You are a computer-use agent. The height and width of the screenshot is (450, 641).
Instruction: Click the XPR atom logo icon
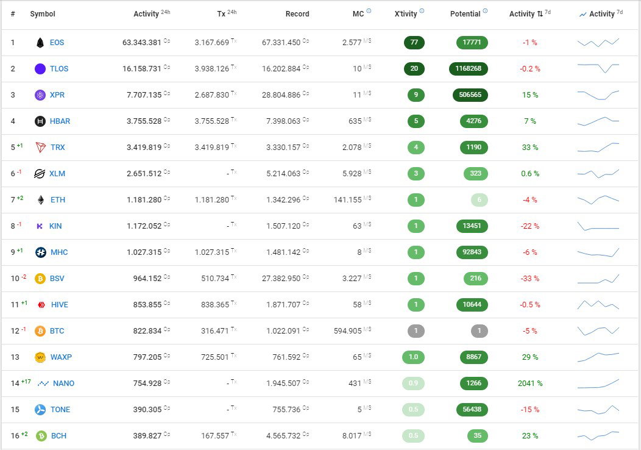pyautogui.click(x=40, y=95)
